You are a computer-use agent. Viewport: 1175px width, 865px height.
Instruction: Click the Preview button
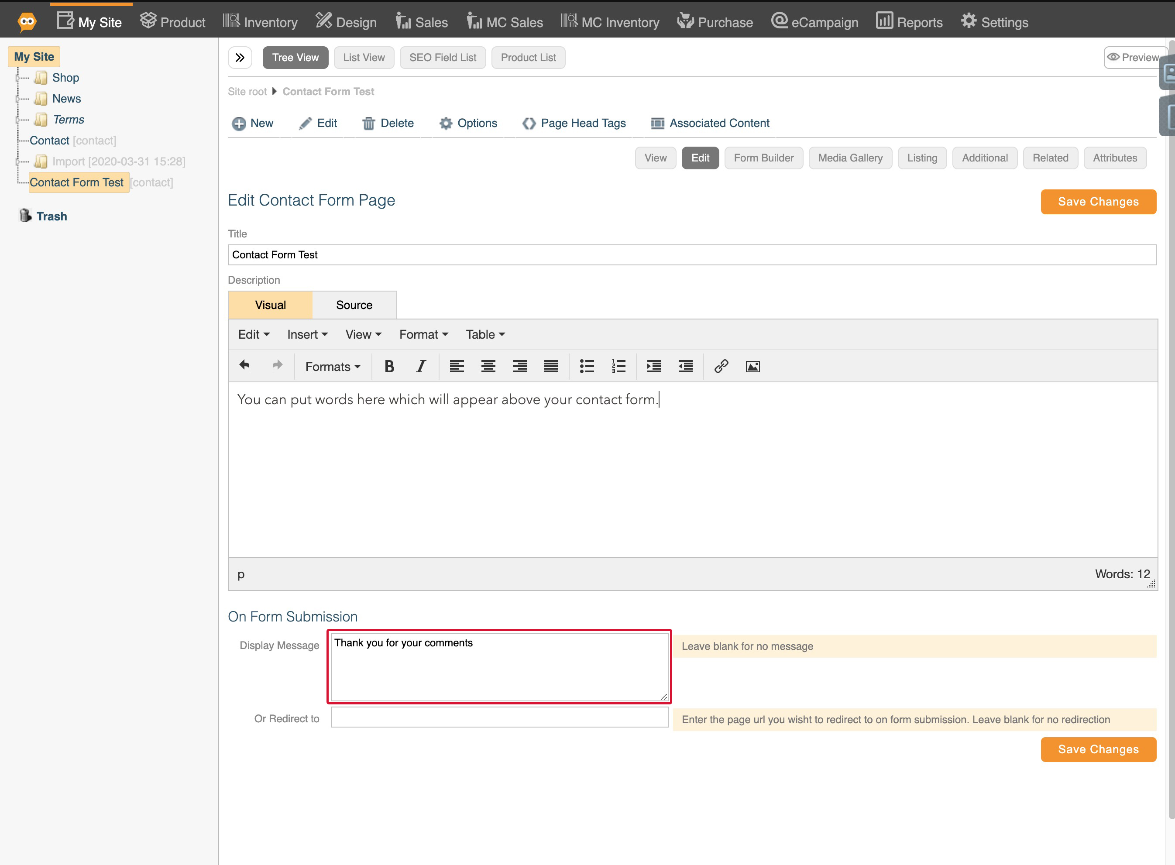click(x=1134, y=58)
